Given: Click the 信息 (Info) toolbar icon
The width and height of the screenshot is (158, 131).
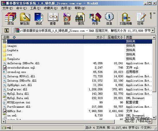Looking at the screenshot, I should 109,19.
